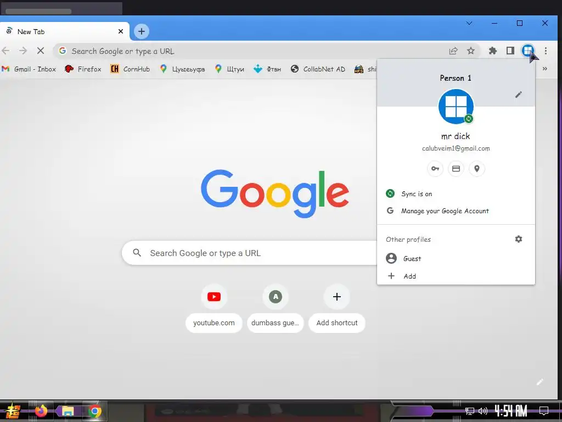Viewport: 562px width, 422px height.
Task: Click the Add shortcut button
Action: 336,309
